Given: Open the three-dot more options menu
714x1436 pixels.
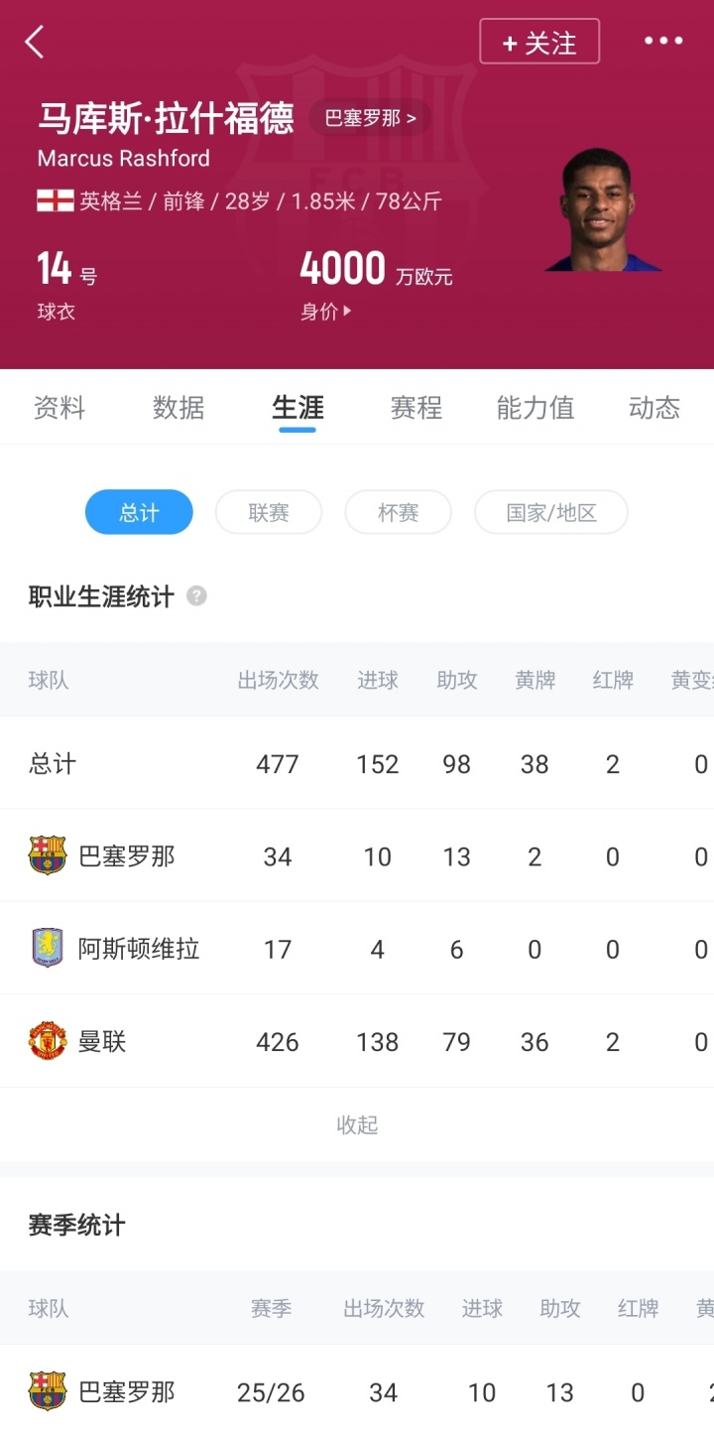Looking at the screenshot, I should tap(663, 41).
